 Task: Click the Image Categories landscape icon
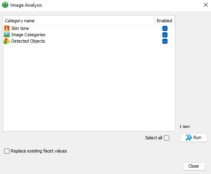coord(7,35)
